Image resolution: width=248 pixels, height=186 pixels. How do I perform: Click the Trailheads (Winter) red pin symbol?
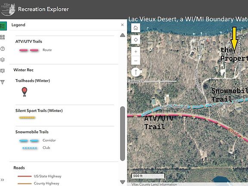tap(25, 92)
